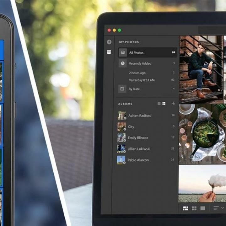This screenshot has width=226, height=226.
Task: Select the man on stairs photo
Action: 201,69
